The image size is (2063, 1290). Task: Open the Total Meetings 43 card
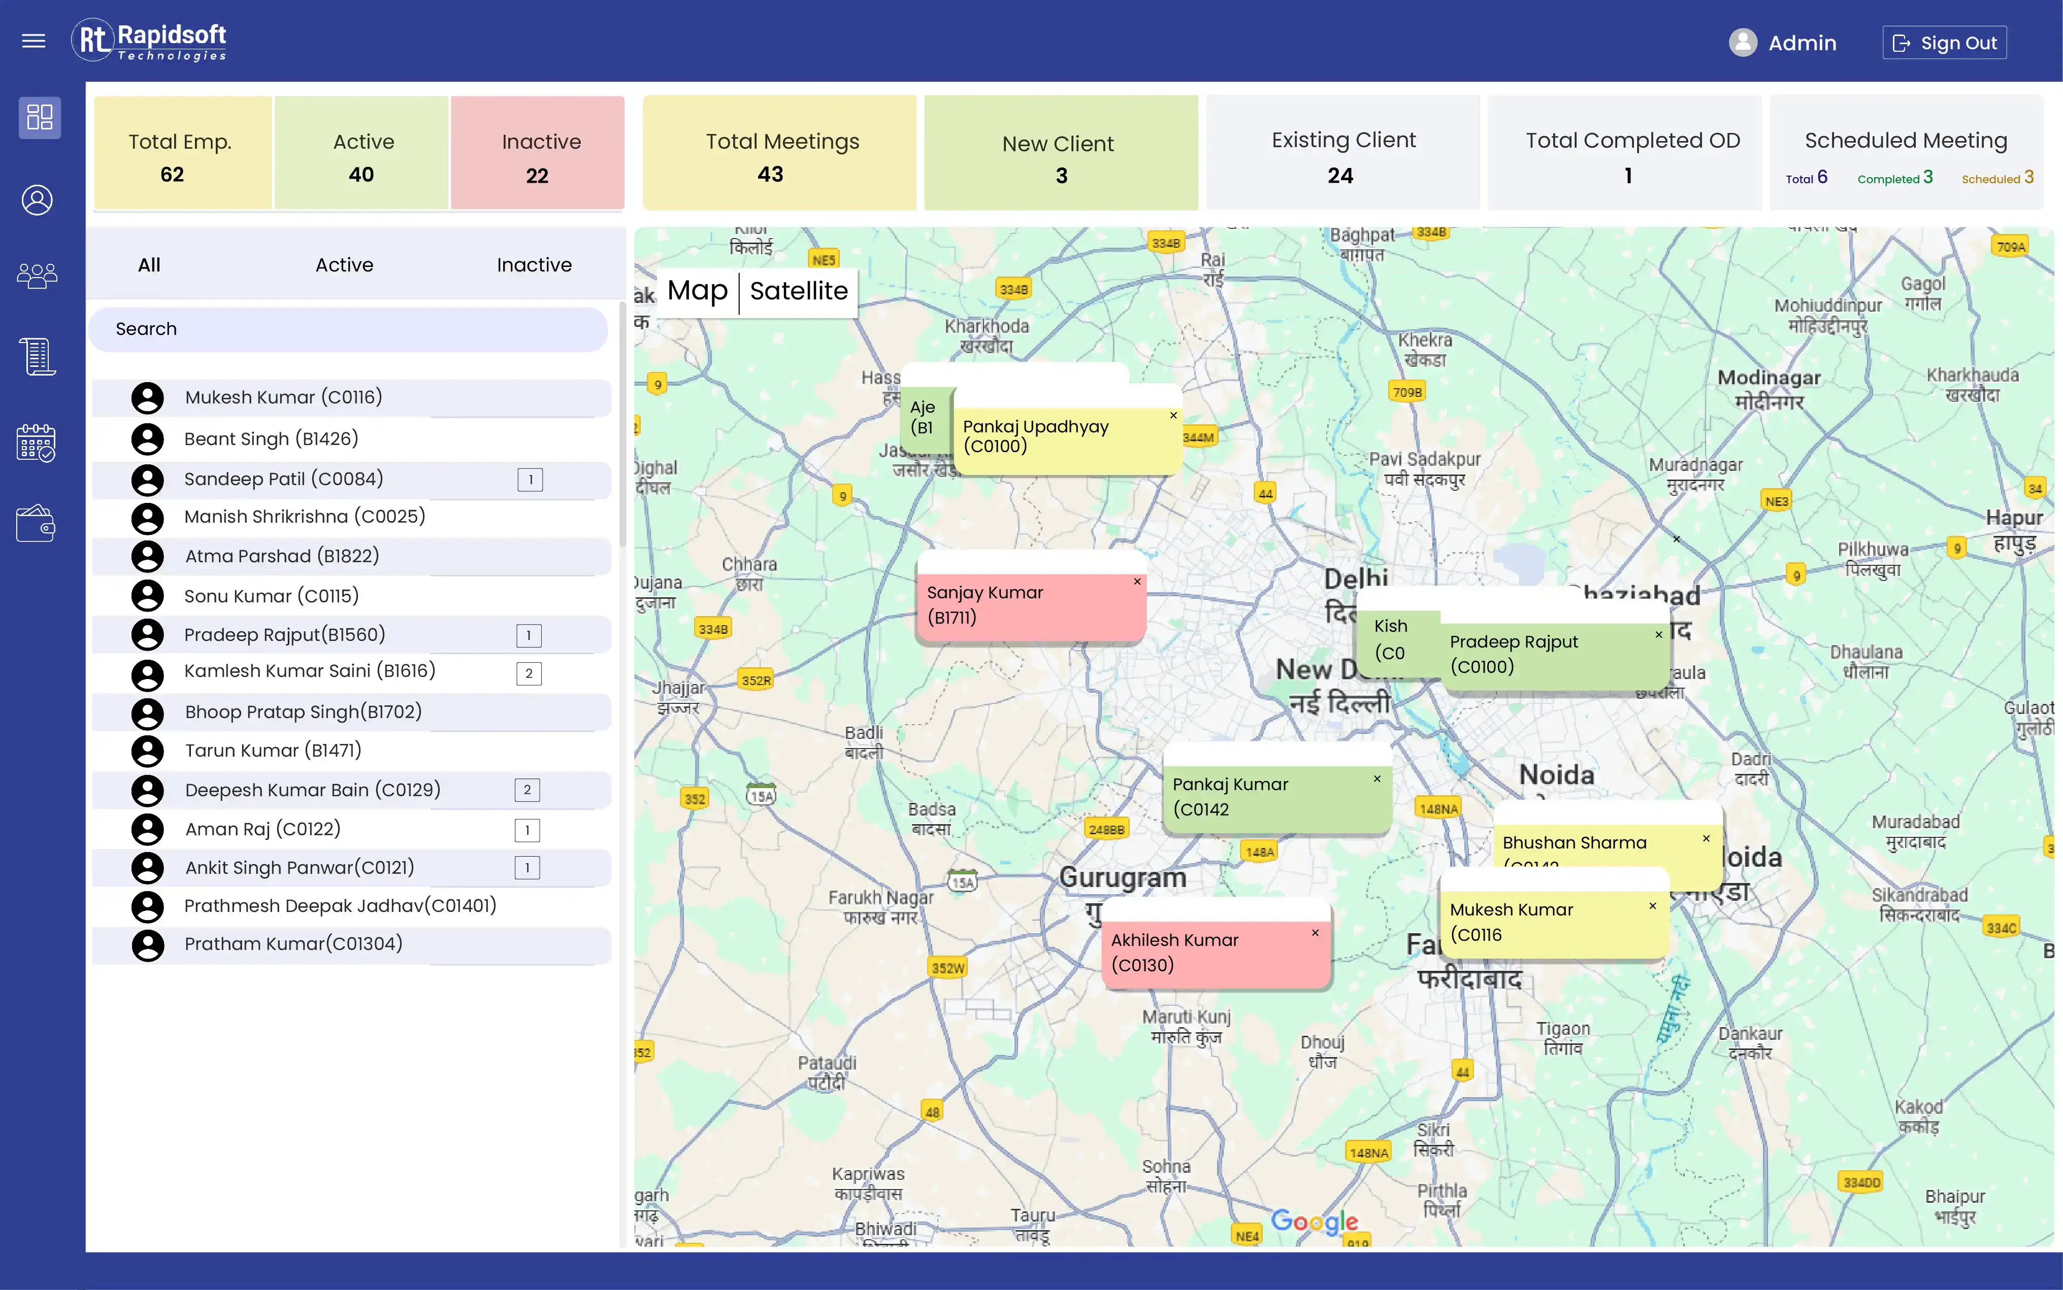point(779,153)
